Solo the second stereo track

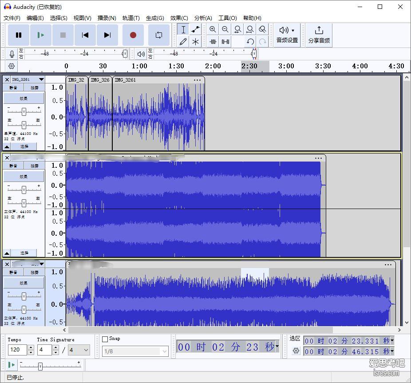click(34, 166)
